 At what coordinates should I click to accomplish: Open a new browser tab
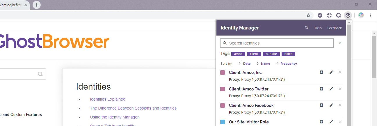[x=37, y=5]
